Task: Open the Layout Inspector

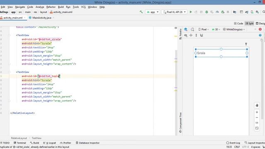Action: (255, 143)
